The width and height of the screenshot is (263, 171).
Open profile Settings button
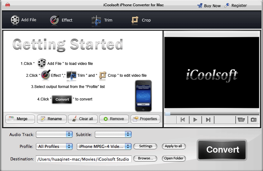pos(145,146)
